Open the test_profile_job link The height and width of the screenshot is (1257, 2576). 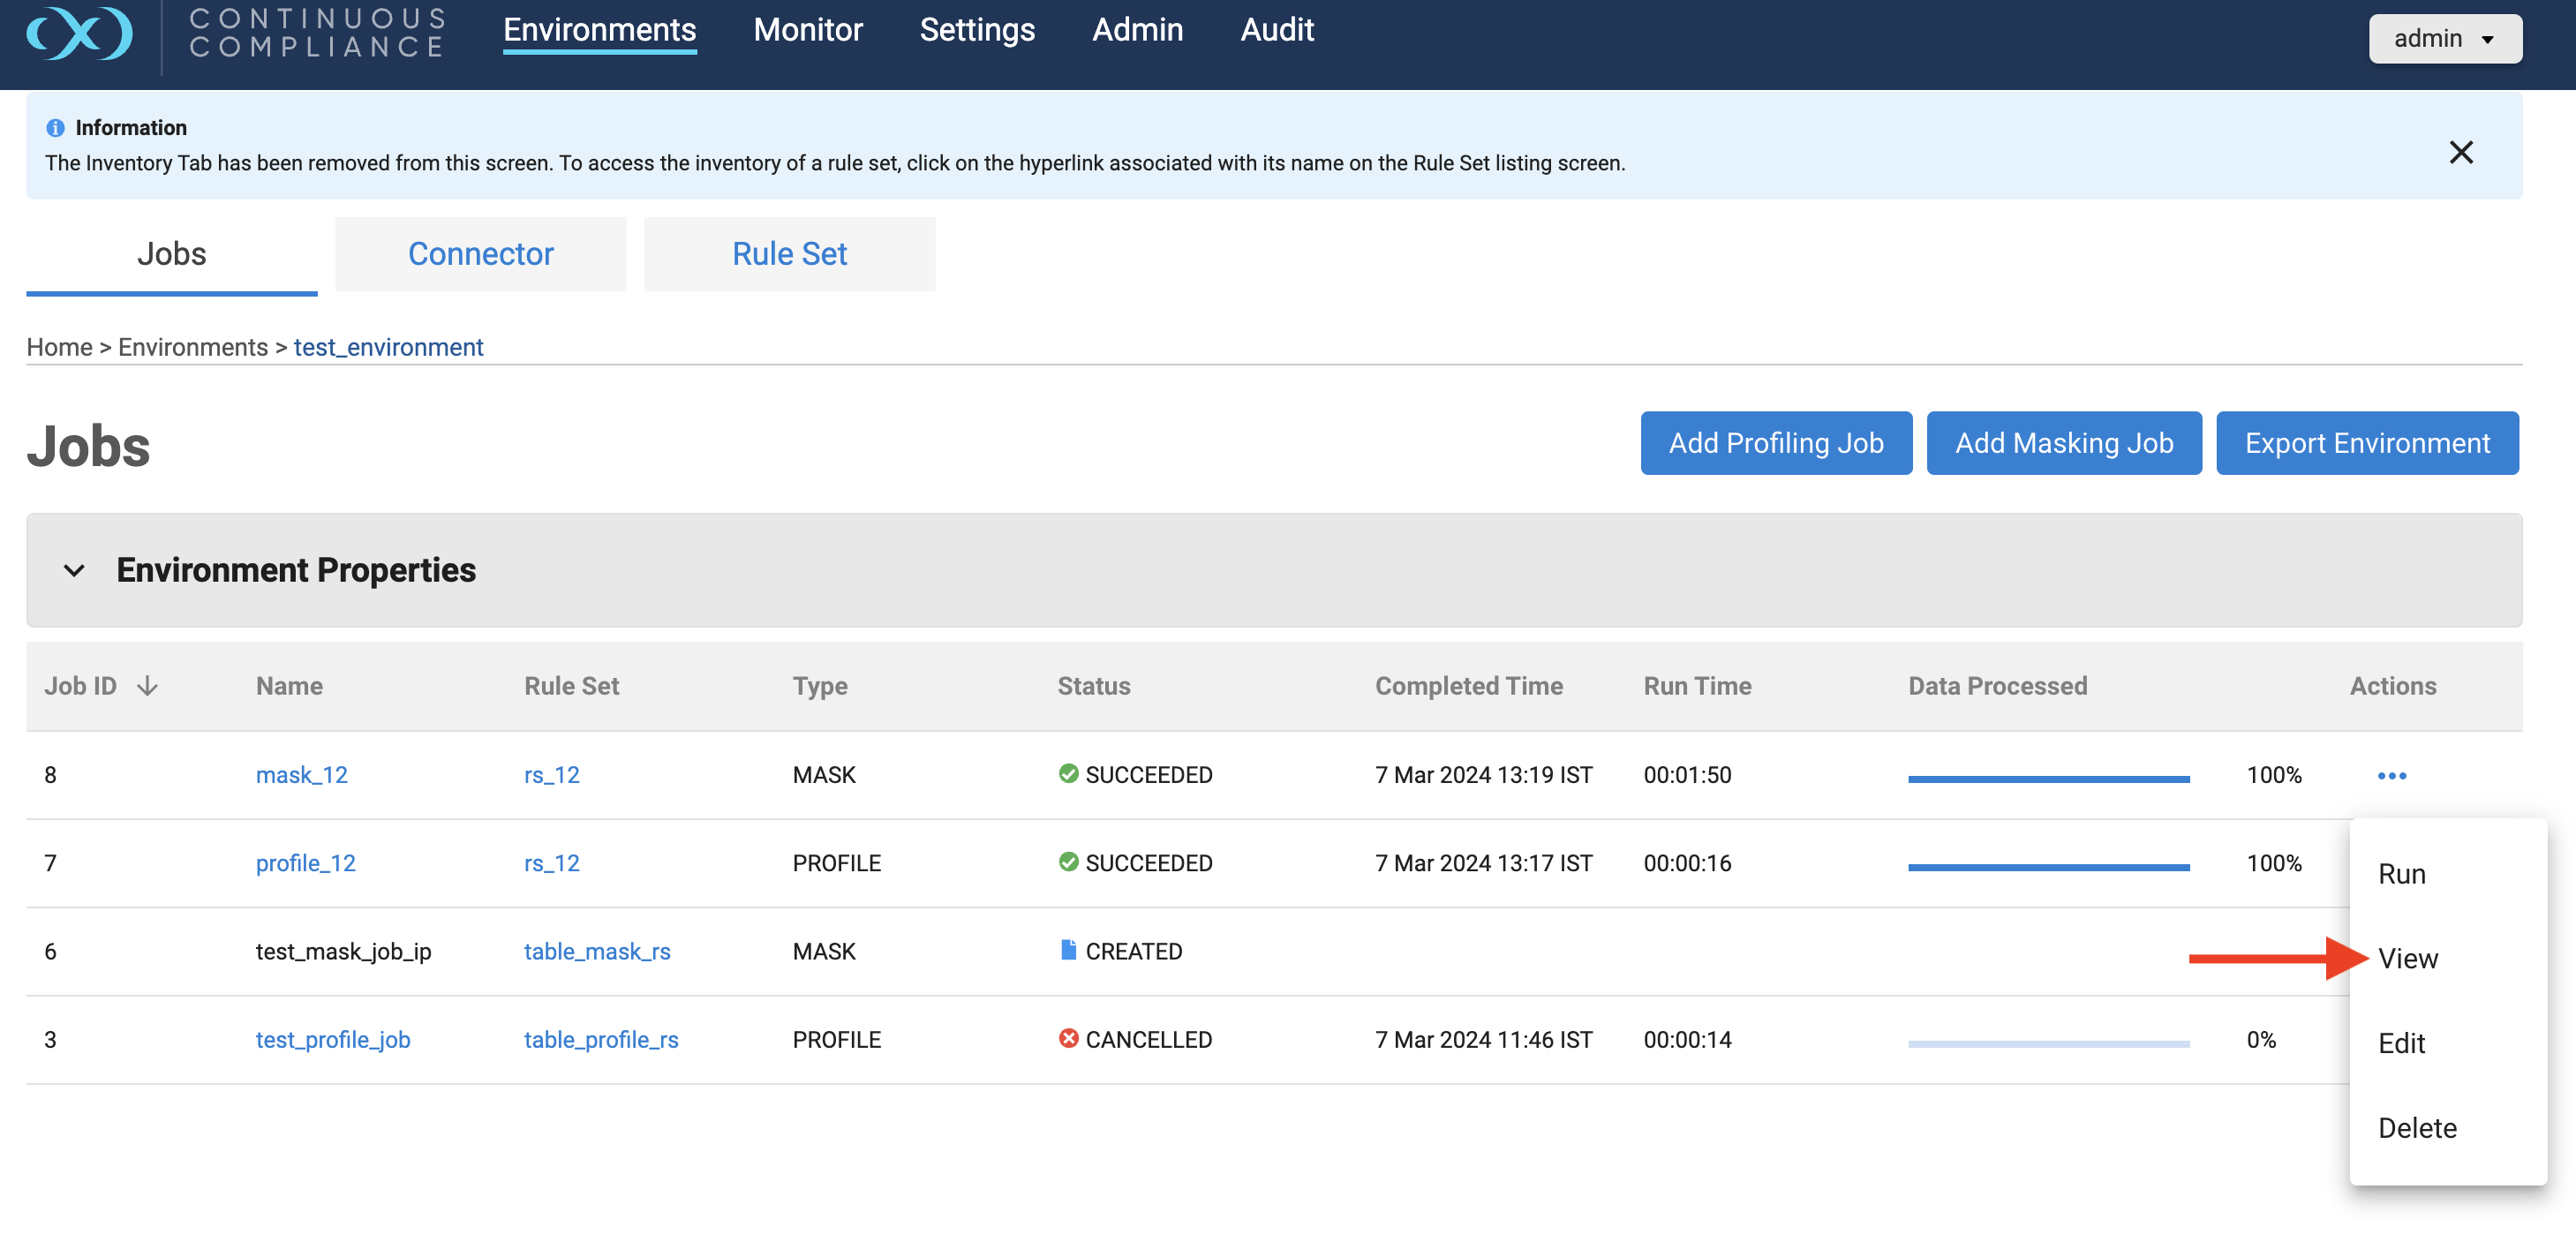pyautogui.click(x=332, y=1039)
